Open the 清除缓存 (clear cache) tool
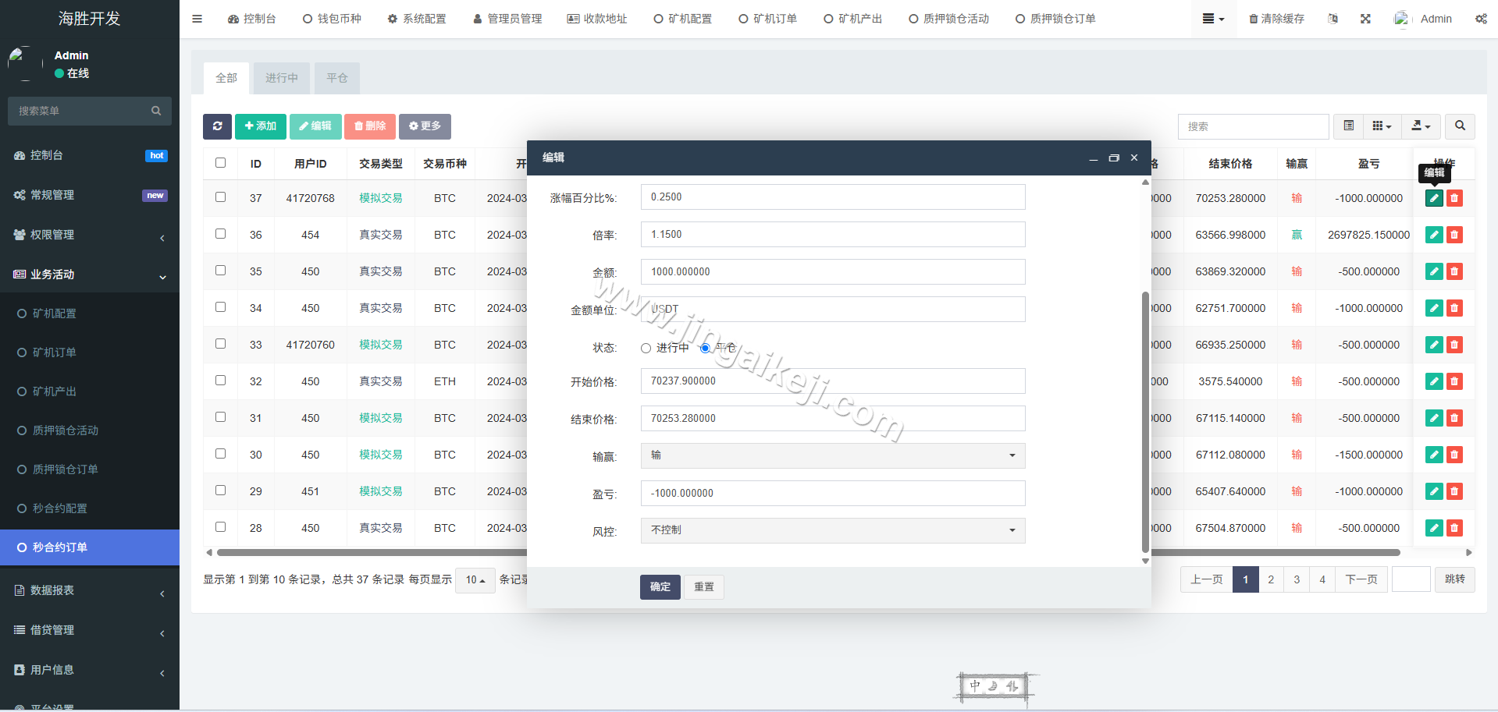Image resolution: width=1498 pixels, height=712 pixels. coord(1277,18)
